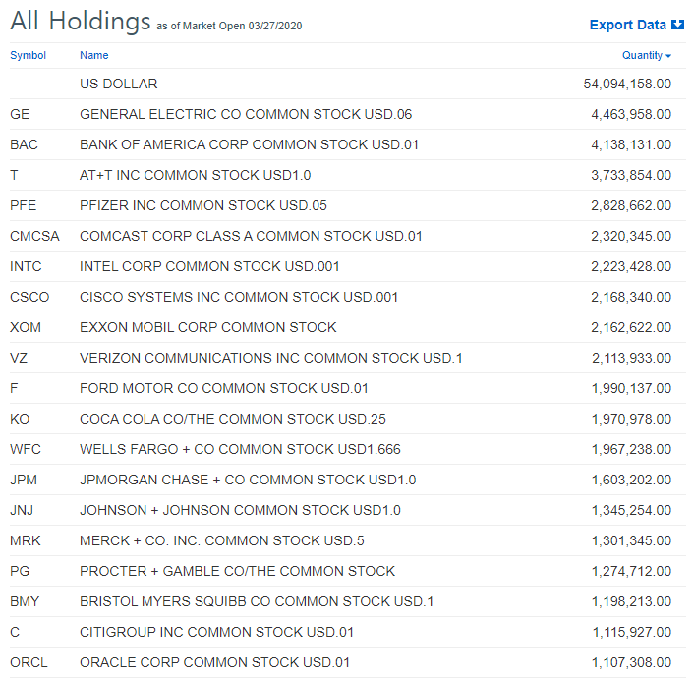Click quantity 2,320,345.00
Screen dimensions: 694x681
coord(631,236)
